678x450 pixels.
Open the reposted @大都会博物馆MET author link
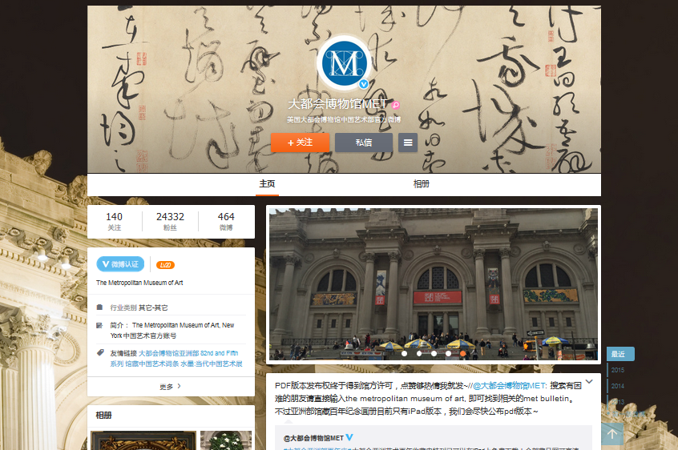[313, 438]
